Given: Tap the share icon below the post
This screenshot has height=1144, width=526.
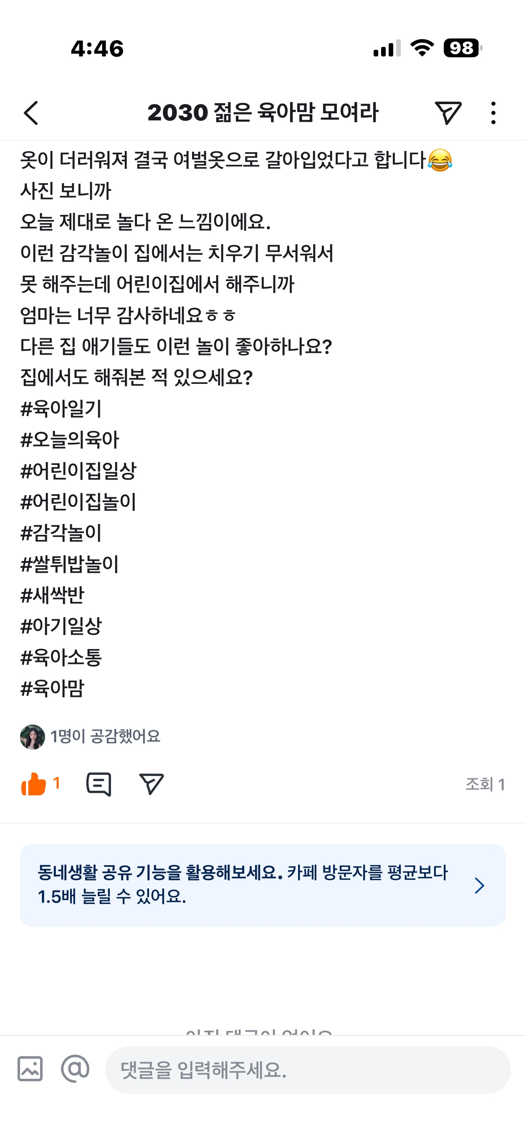Looking at the screenshot, I should point(151,784).
